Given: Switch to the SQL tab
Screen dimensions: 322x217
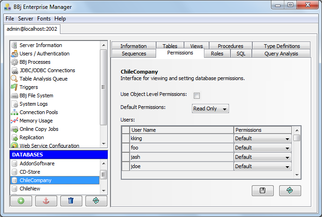Looking at the screenshot, I should pyautogui.click(x=241, y=54).
